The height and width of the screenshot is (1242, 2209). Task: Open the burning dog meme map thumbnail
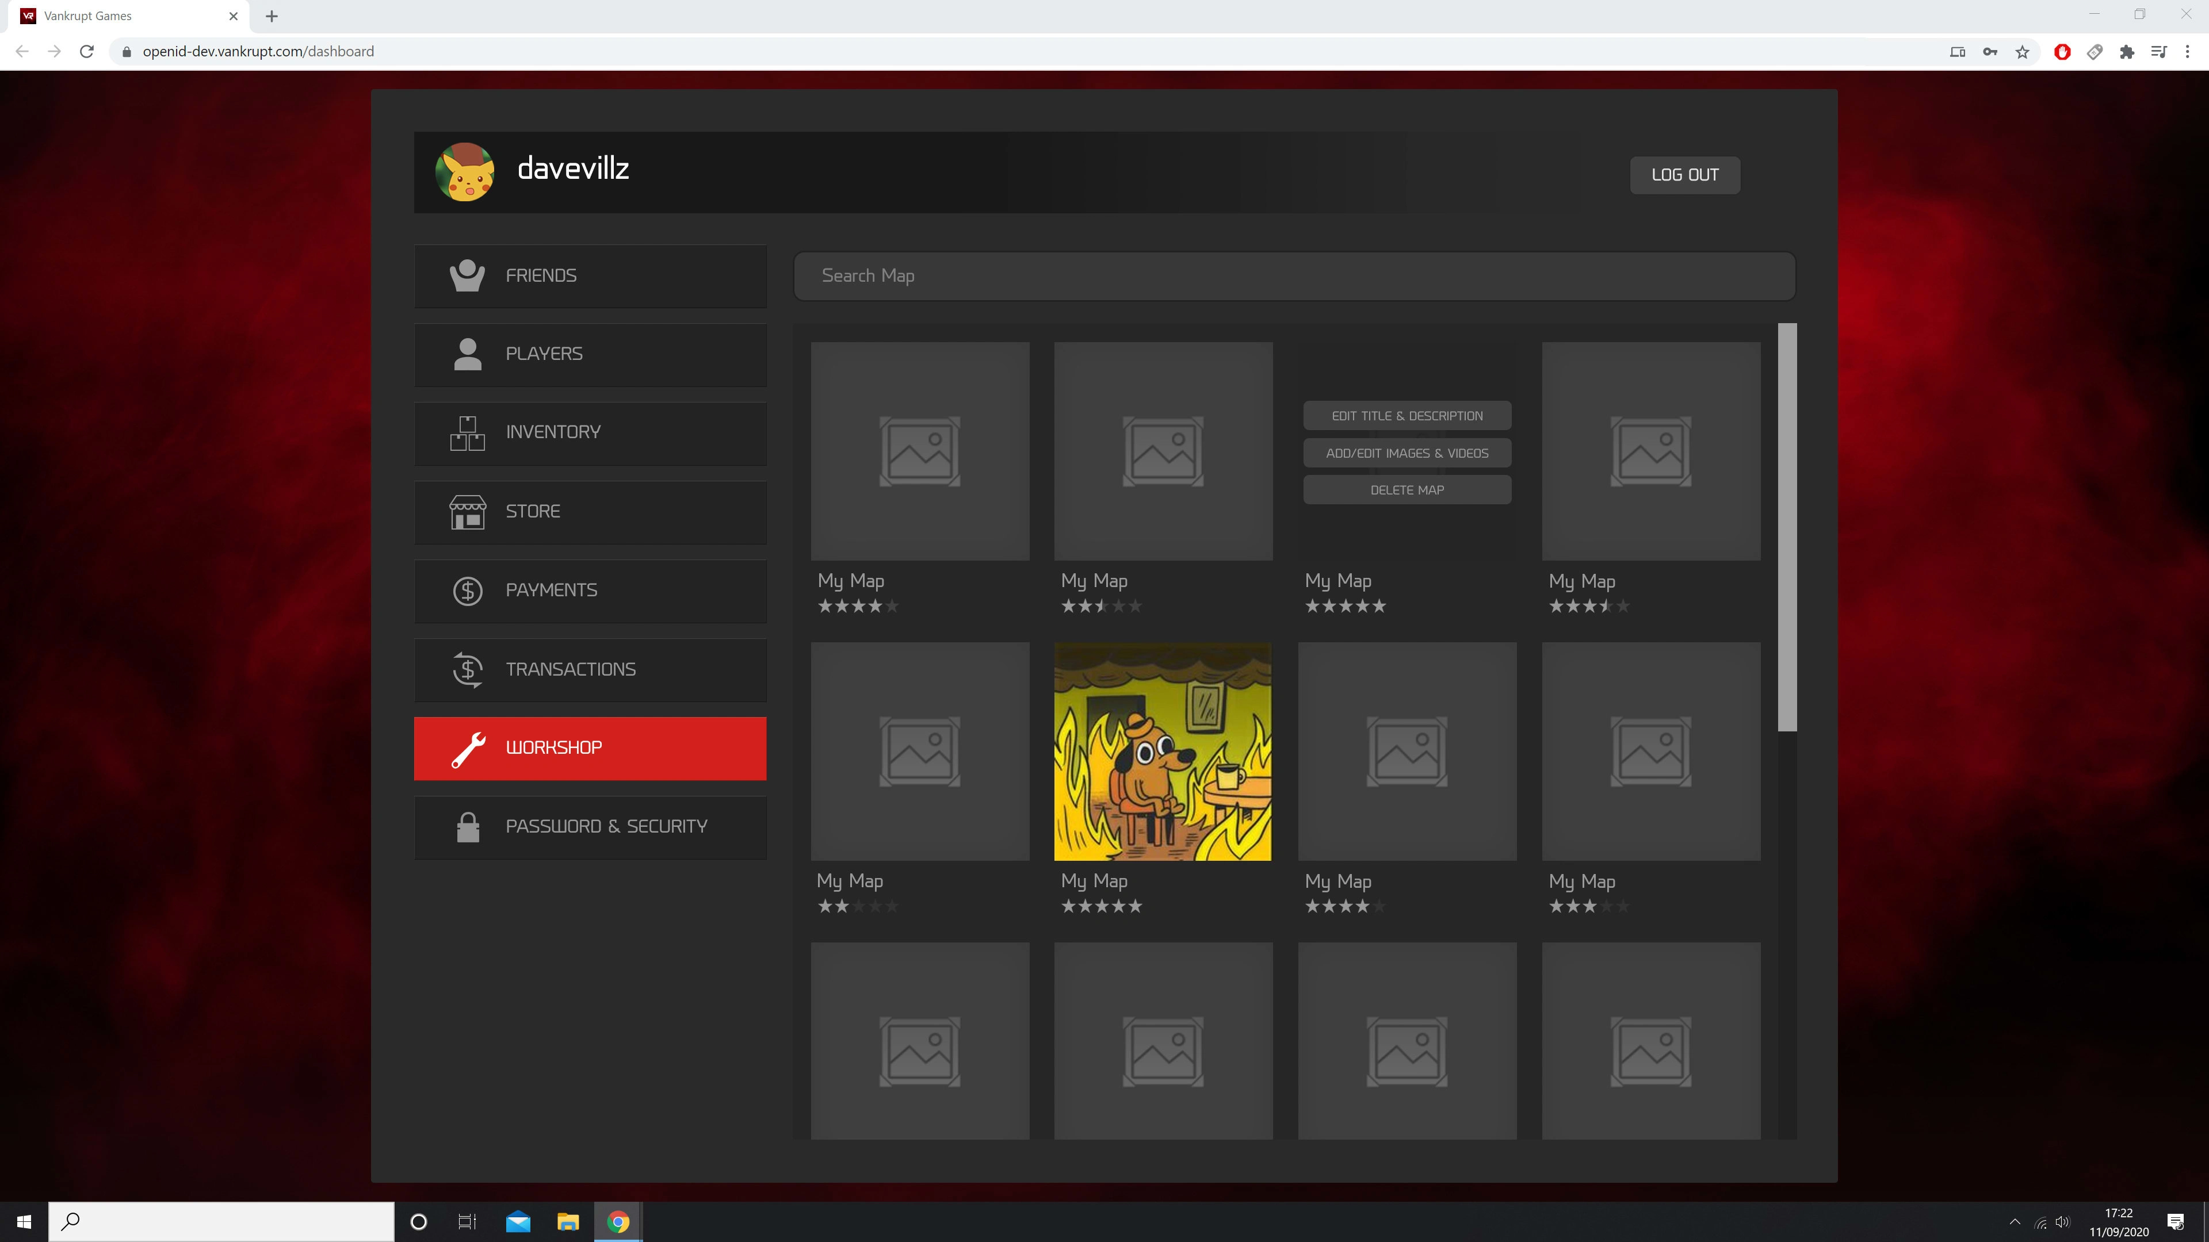[x=1163, y=752]
